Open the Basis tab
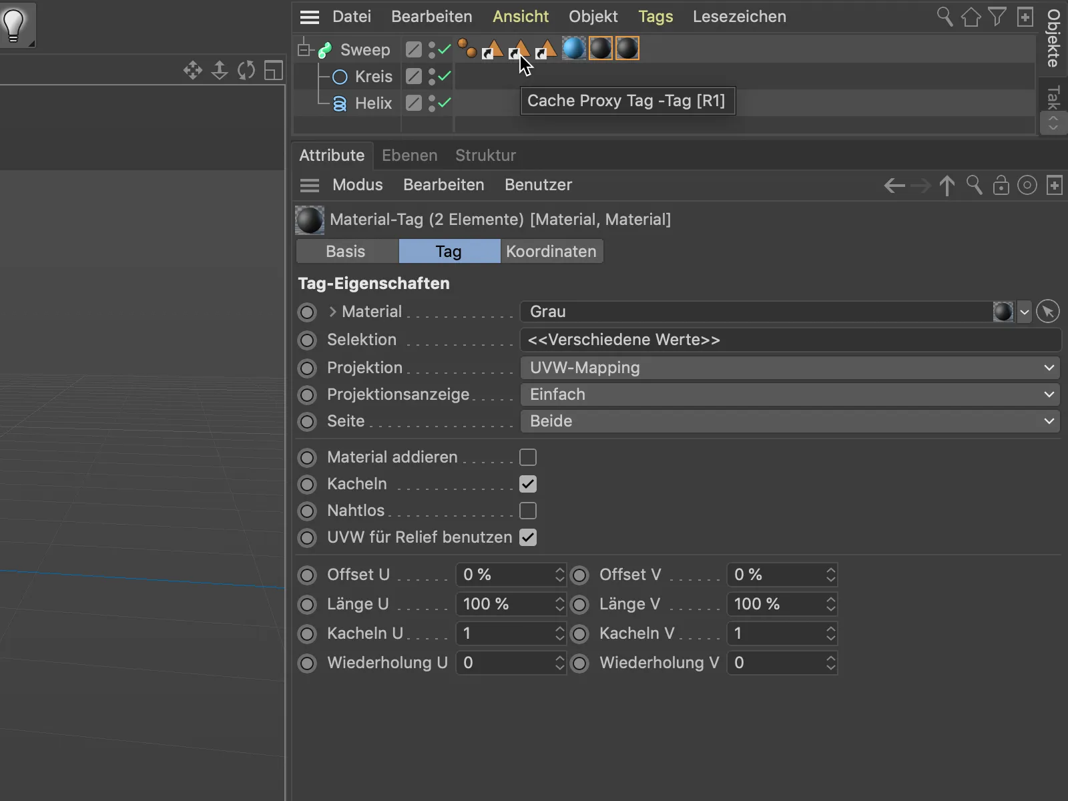1068x801 pixels. click(x=346, y=252)
